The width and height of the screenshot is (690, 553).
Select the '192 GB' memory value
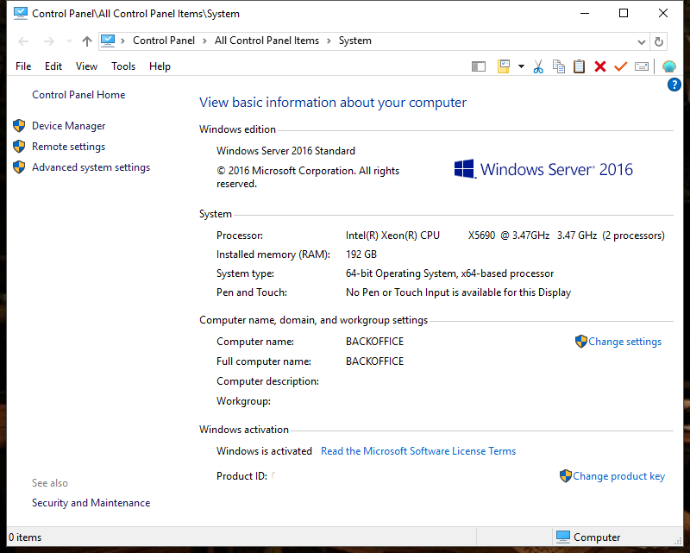[x=361, y=255]
